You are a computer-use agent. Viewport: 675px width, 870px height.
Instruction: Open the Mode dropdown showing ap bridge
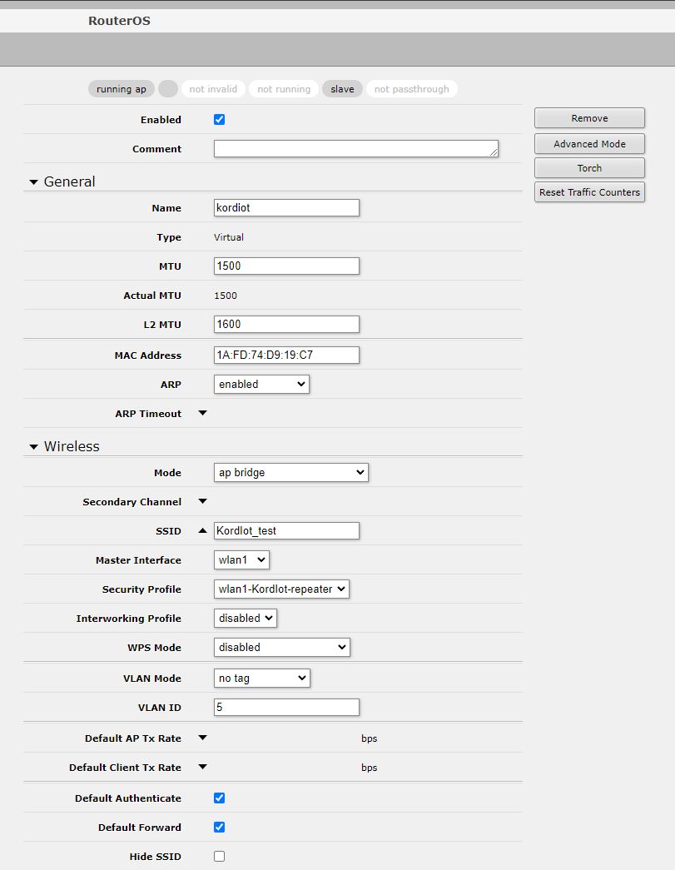290,472
